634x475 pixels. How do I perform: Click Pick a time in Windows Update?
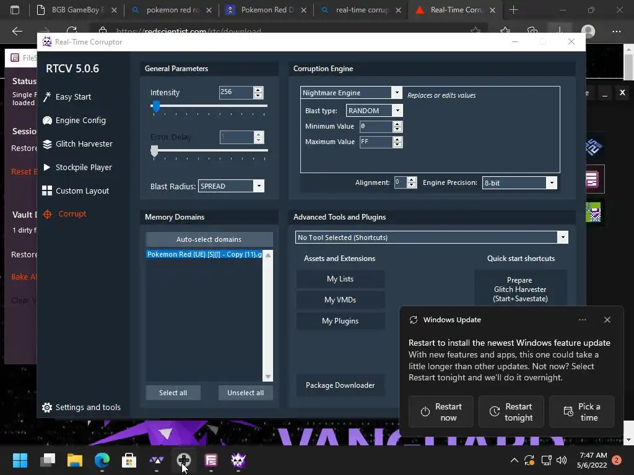(x=581, y=411)
